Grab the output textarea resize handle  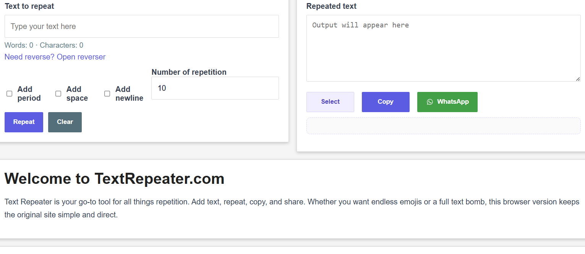click(578, 79)
